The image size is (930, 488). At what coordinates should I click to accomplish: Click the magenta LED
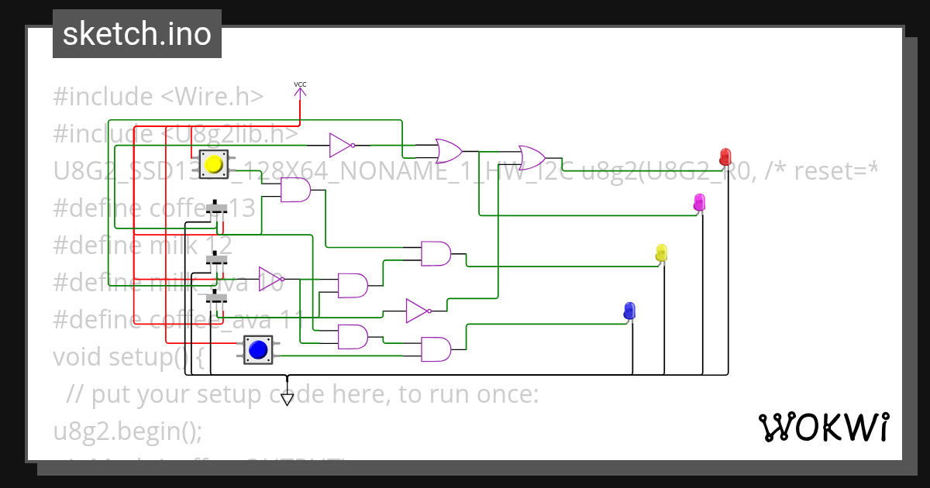tap(699, 201)
